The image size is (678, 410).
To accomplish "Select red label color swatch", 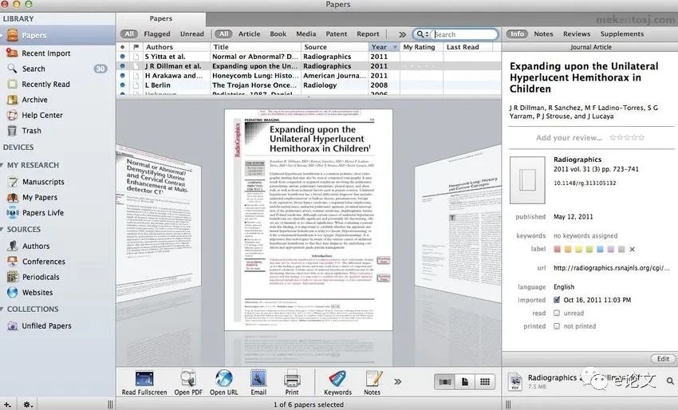I will 558,250.
